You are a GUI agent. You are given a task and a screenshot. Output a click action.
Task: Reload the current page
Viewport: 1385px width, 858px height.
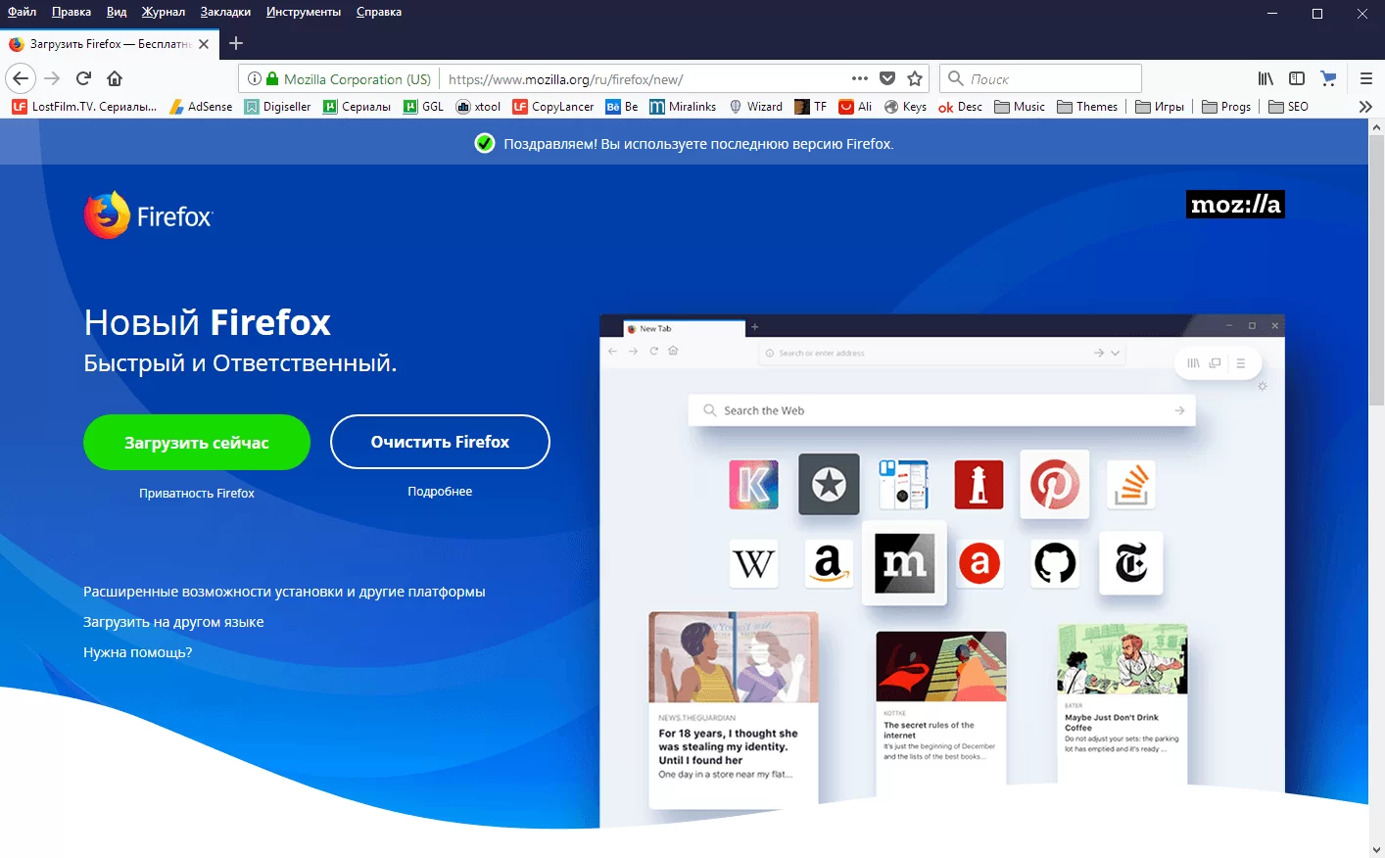click(x=83, y=78)
